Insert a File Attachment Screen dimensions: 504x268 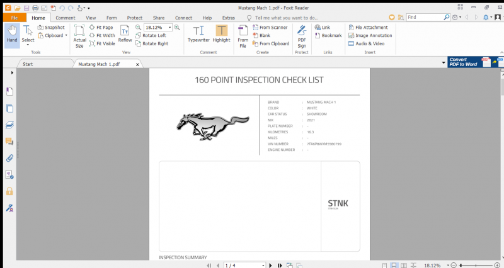click(x=368, y=27)
